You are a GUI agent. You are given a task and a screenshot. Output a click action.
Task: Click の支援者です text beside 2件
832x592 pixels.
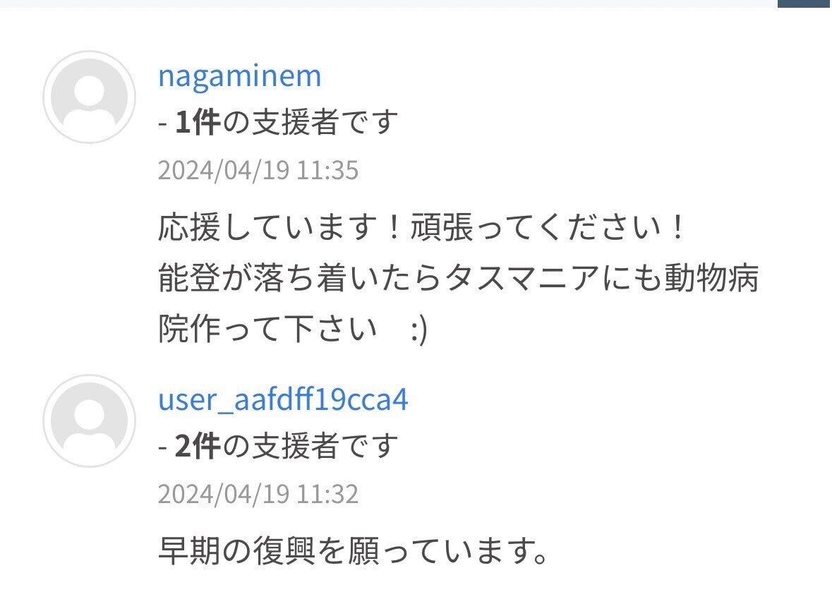[x=310, y=446]
